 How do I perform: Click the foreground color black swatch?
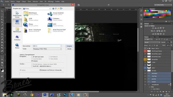point(1,70)
